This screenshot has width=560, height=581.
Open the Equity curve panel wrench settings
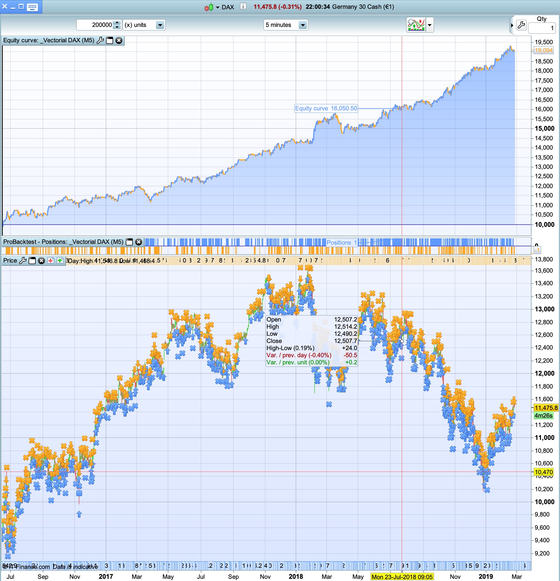point(100,40)
